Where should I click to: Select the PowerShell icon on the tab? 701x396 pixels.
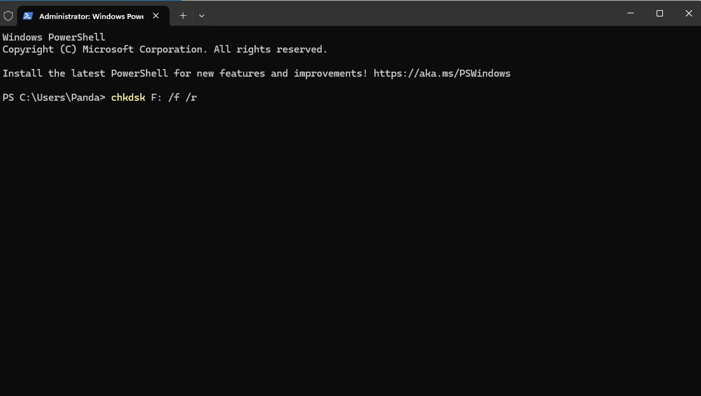27,15
